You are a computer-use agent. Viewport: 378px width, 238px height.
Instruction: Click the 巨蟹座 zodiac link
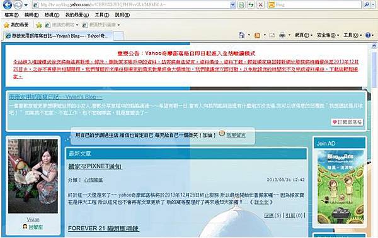click(x=36, y=227)
